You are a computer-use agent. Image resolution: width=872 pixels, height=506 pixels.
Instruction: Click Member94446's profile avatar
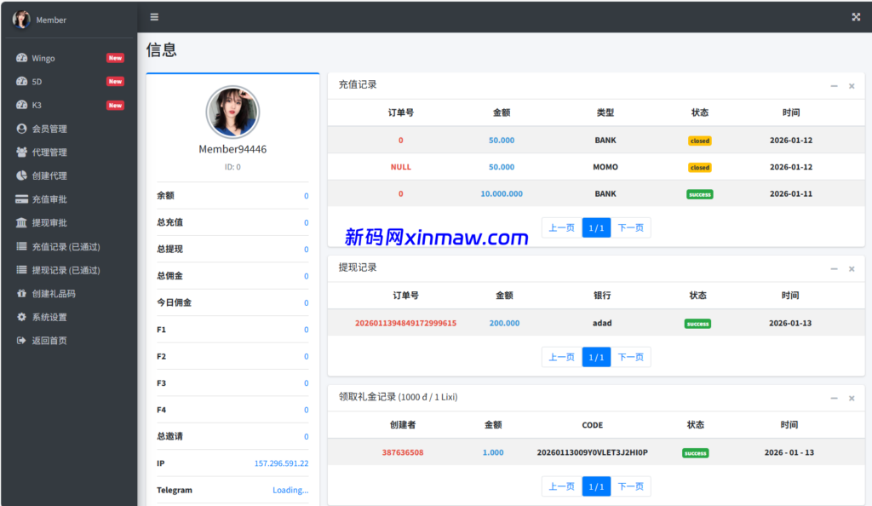232,112
